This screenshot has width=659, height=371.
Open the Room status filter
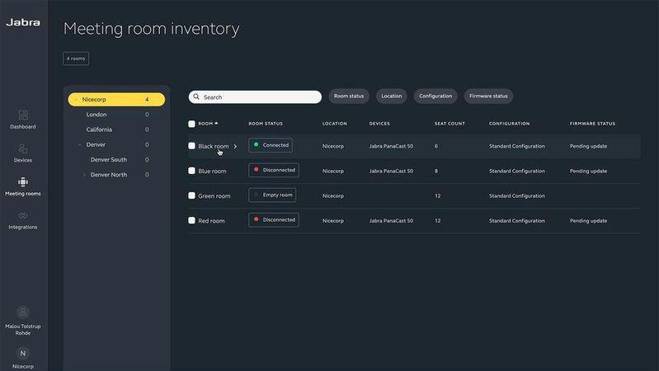click(349, 96)
